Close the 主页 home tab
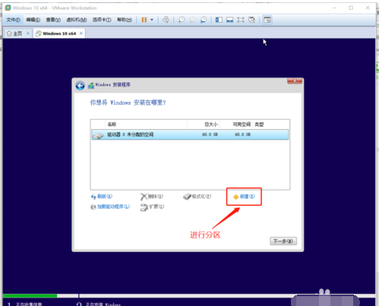The image size is (379, 306). coord(28,33)
